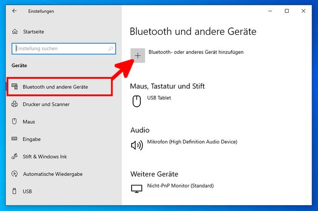Image resolution: width=318 pixels, height=211 pixels.
Task: Click the Einstellung suchen search field
Action: (x=64, y=48)
